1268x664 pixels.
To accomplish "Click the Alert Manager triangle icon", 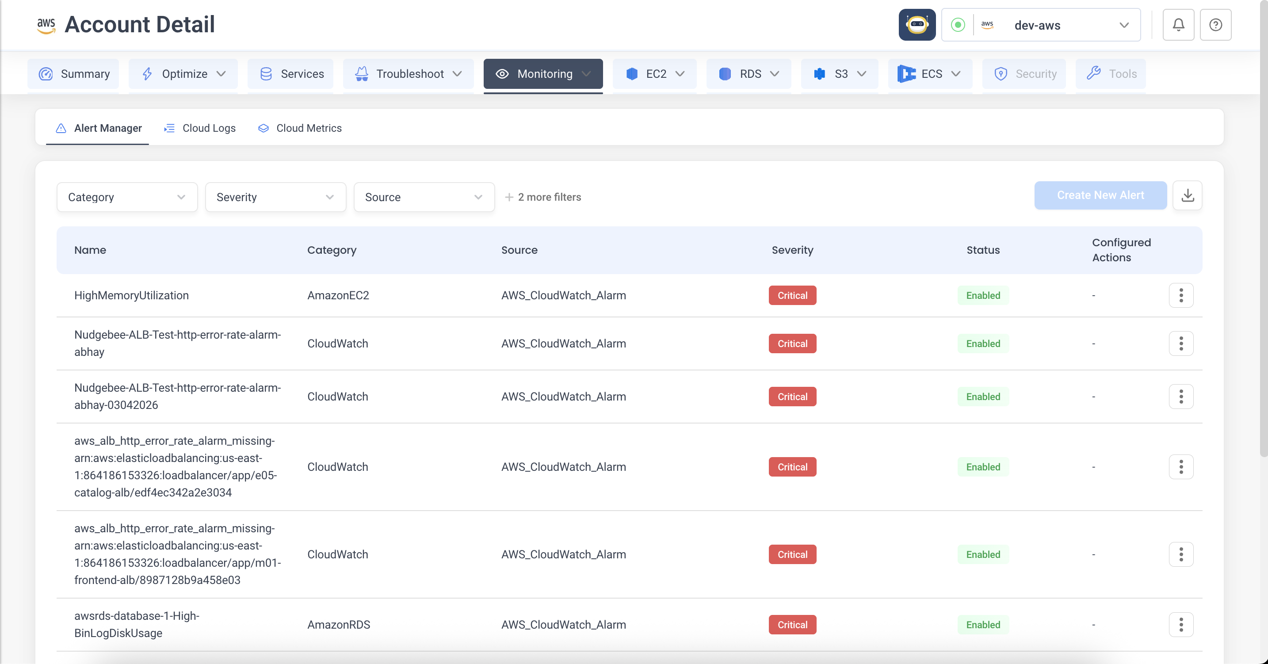I will (x=61, y=129).
